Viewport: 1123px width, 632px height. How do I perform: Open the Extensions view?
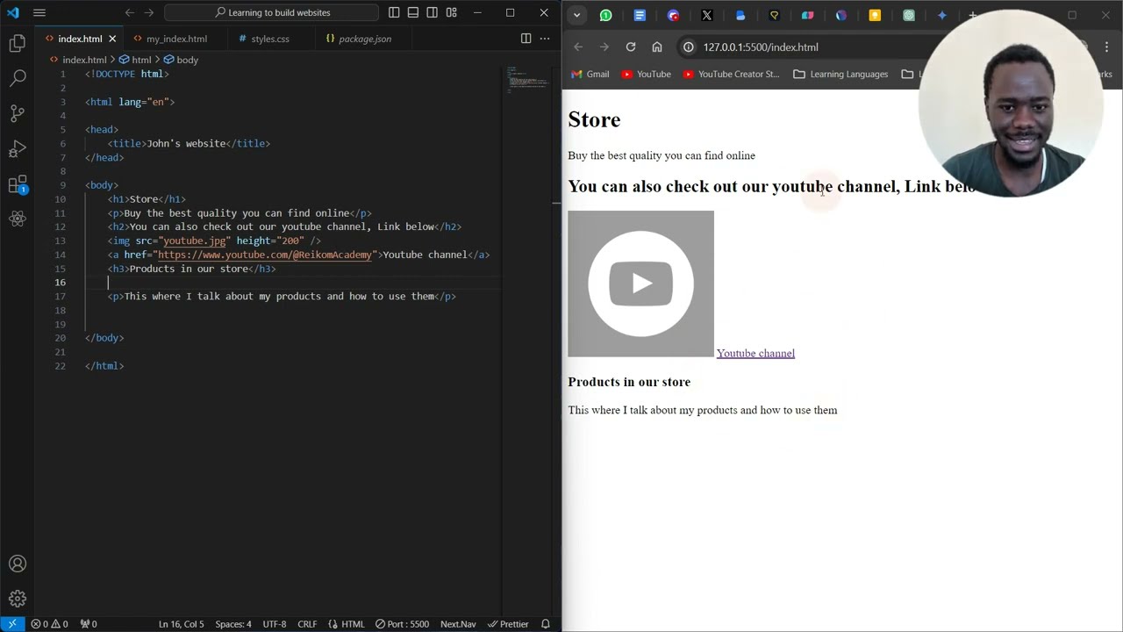(x=18, y=184)
